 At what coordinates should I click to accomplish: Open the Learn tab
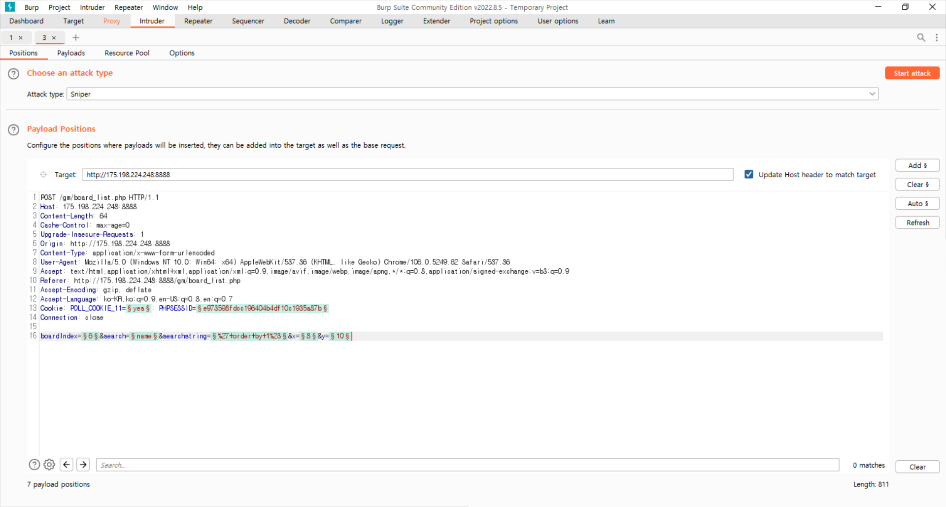coord(606,21)
